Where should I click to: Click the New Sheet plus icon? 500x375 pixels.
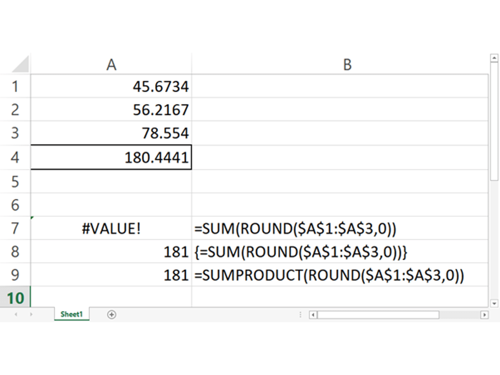[x=112, y=314]
